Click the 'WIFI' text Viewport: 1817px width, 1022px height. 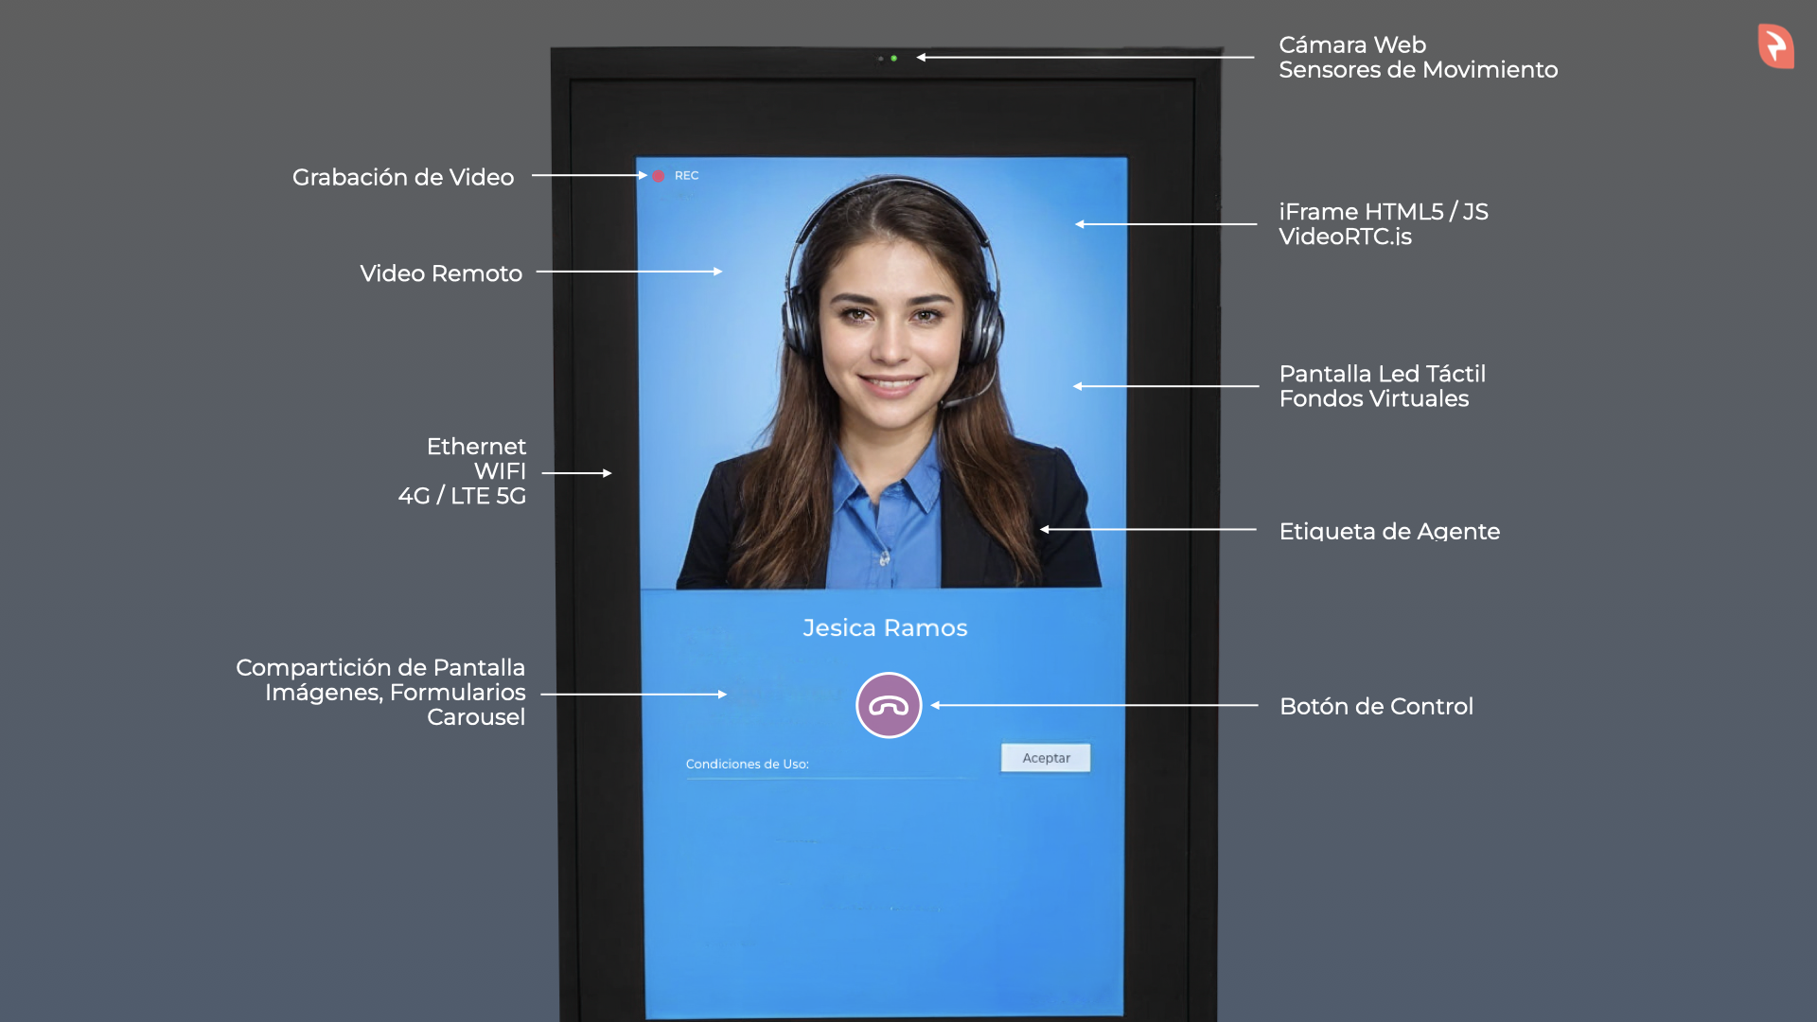pyautogui.click(x=500, y=471)
